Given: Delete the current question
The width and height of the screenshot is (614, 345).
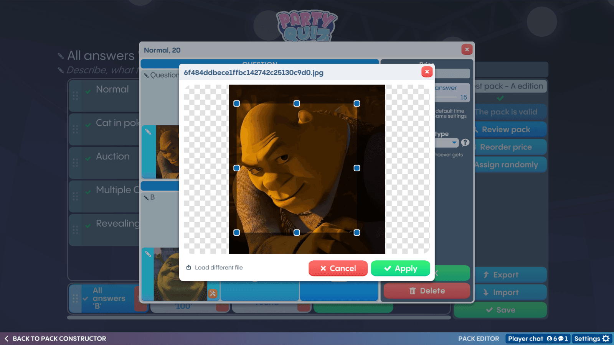Looking at the screenshot, I should [x=427, y=291].
